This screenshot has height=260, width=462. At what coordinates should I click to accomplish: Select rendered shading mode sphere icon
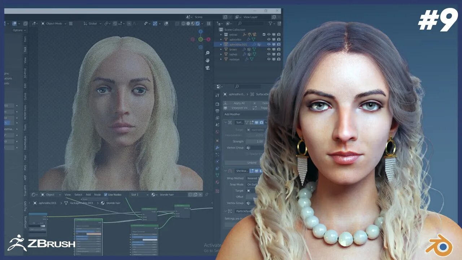(197, 23)
